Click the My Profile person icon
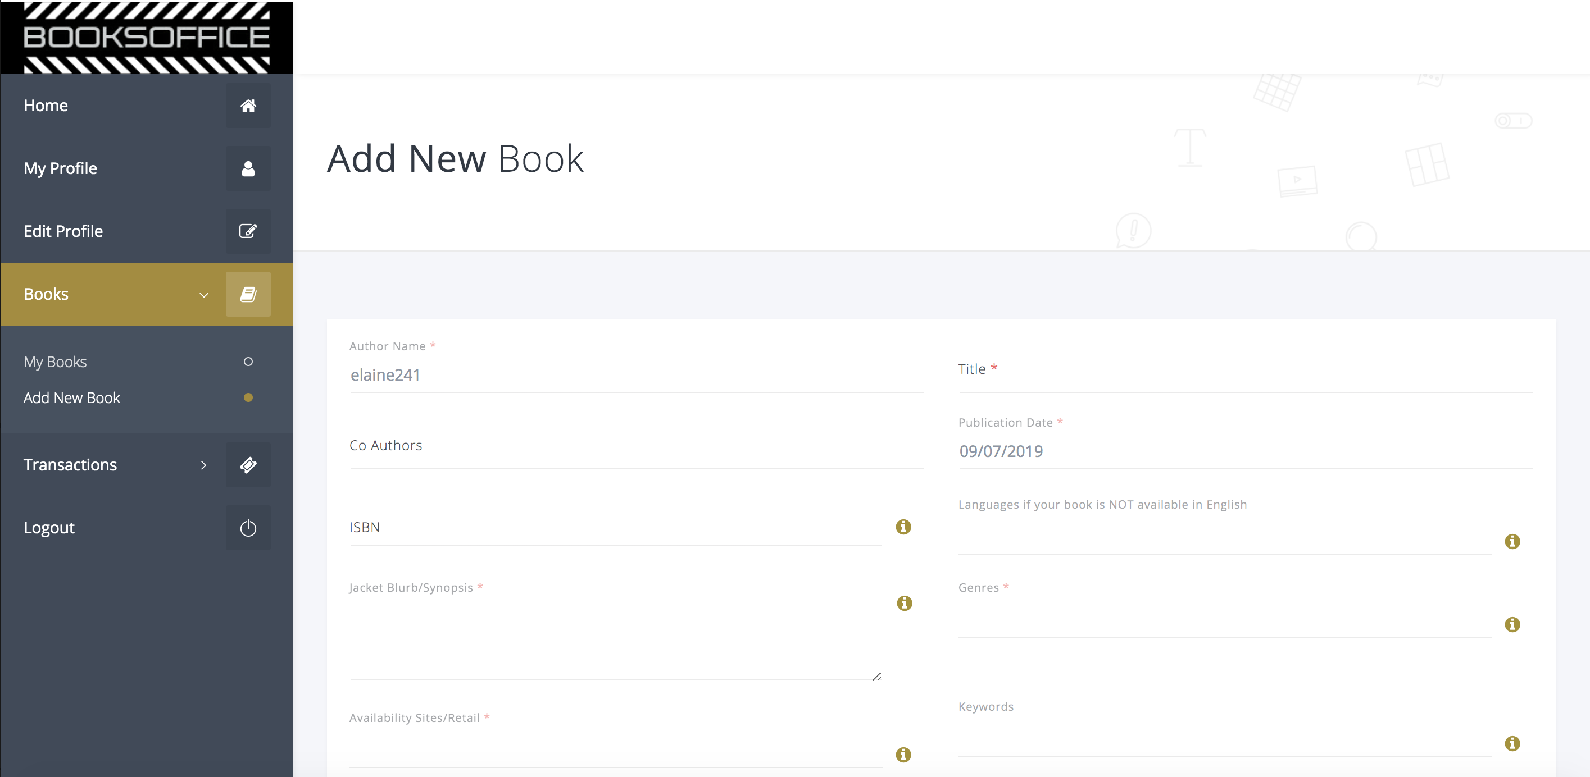 (248, 168)
